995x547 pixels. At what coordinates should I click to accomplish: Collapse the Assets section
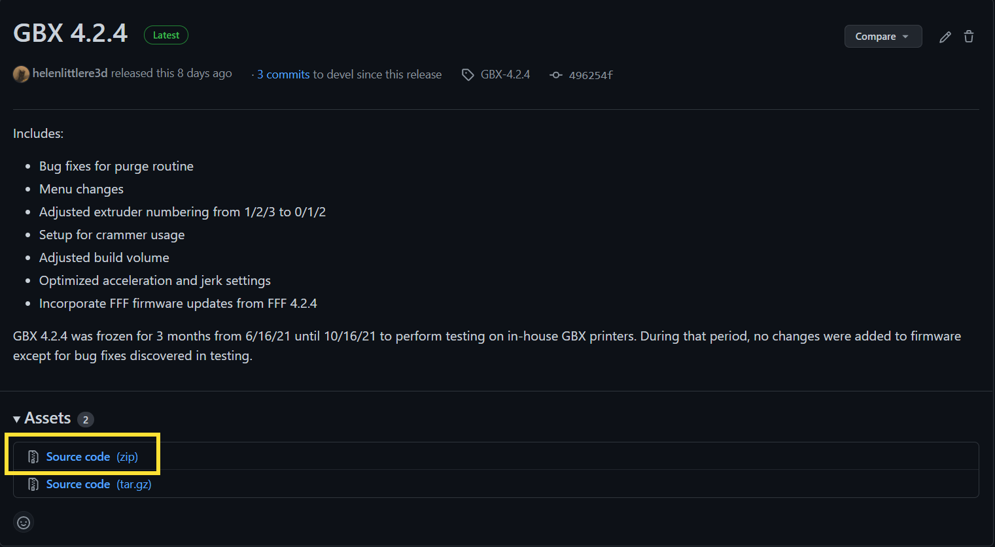pyautogui.click(x=42, y=418)
